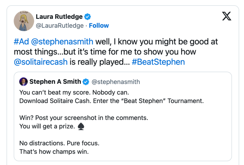The width and height of the screenshot is (244, 165).
Task: Click the spade emoji in quoted tweet
Action: point(80,127)
